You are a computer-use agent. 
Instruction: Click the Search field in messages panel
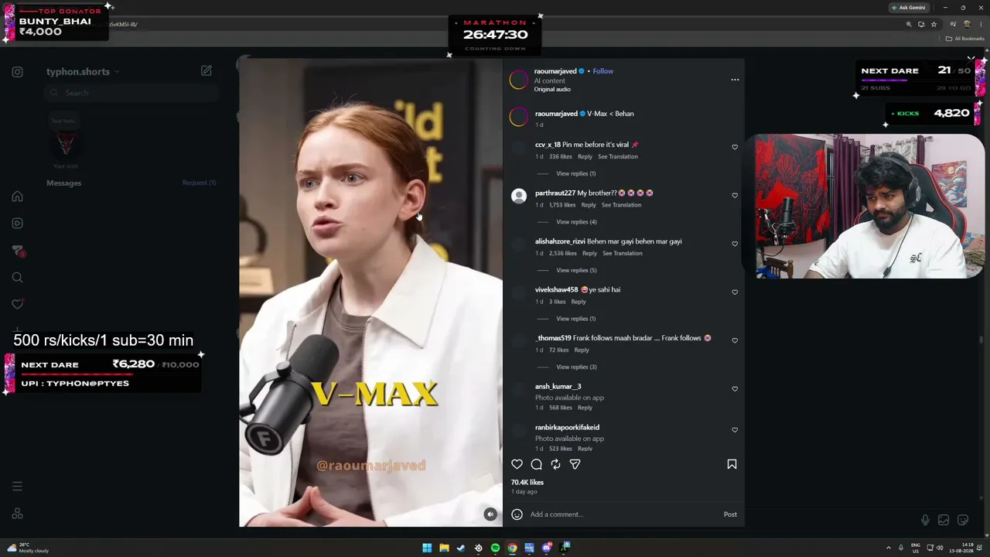point(131,93)
